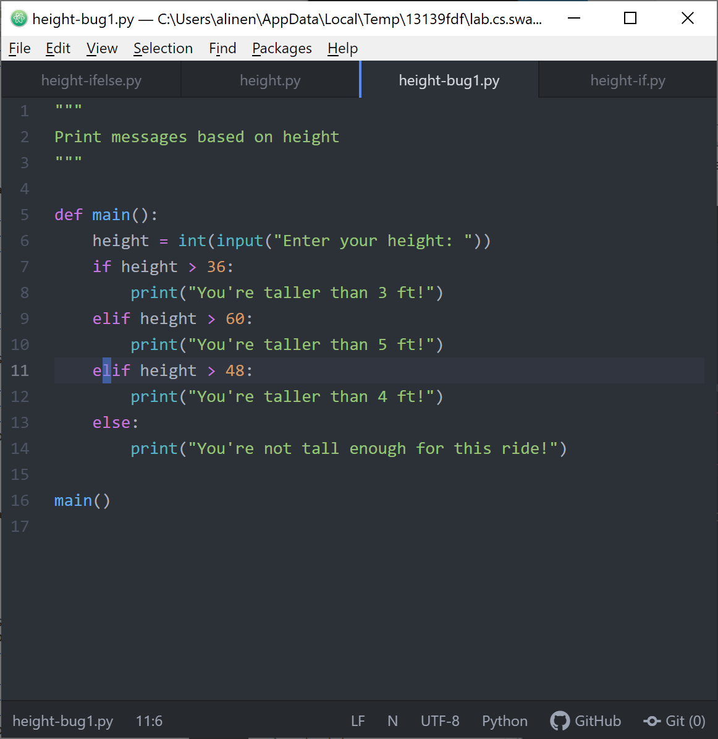Minimize the Atom window
The width and height of the screenshot is (718, 739).
[574, 19]
